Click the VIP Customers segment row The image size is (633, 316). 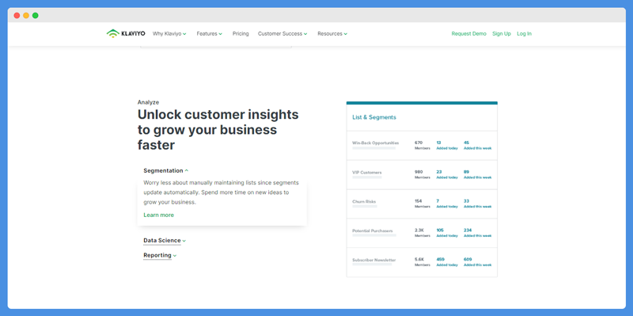[422, 174]
